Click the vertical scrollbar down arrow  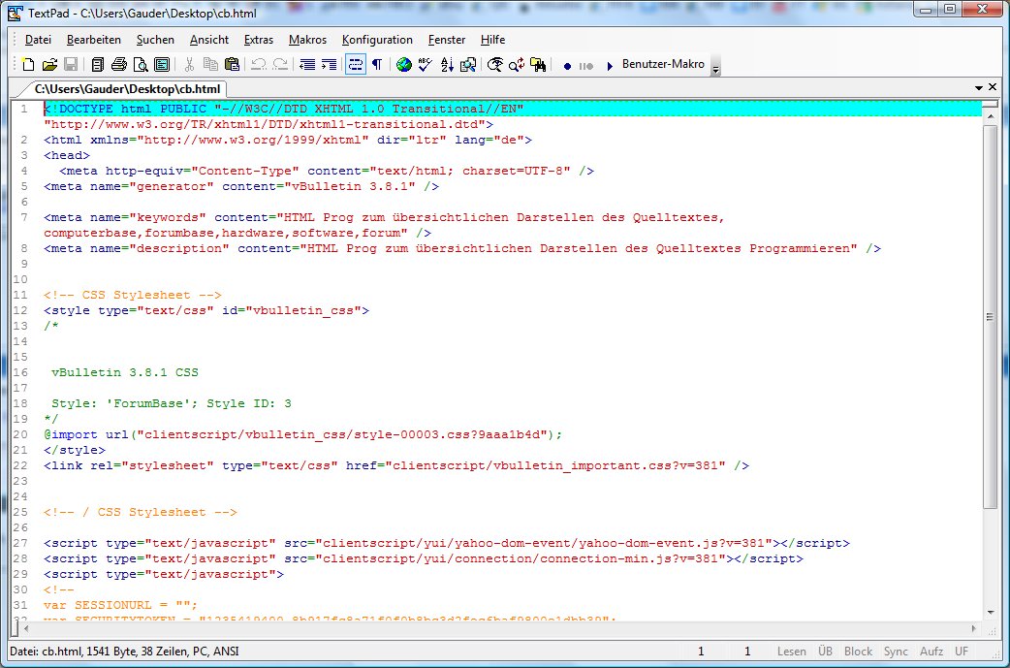point(991,612)
